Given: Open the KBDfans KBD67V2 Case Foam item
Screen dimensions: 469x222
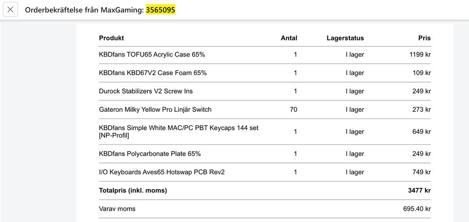Looking at the screenshot, I should tap(152, 73).
